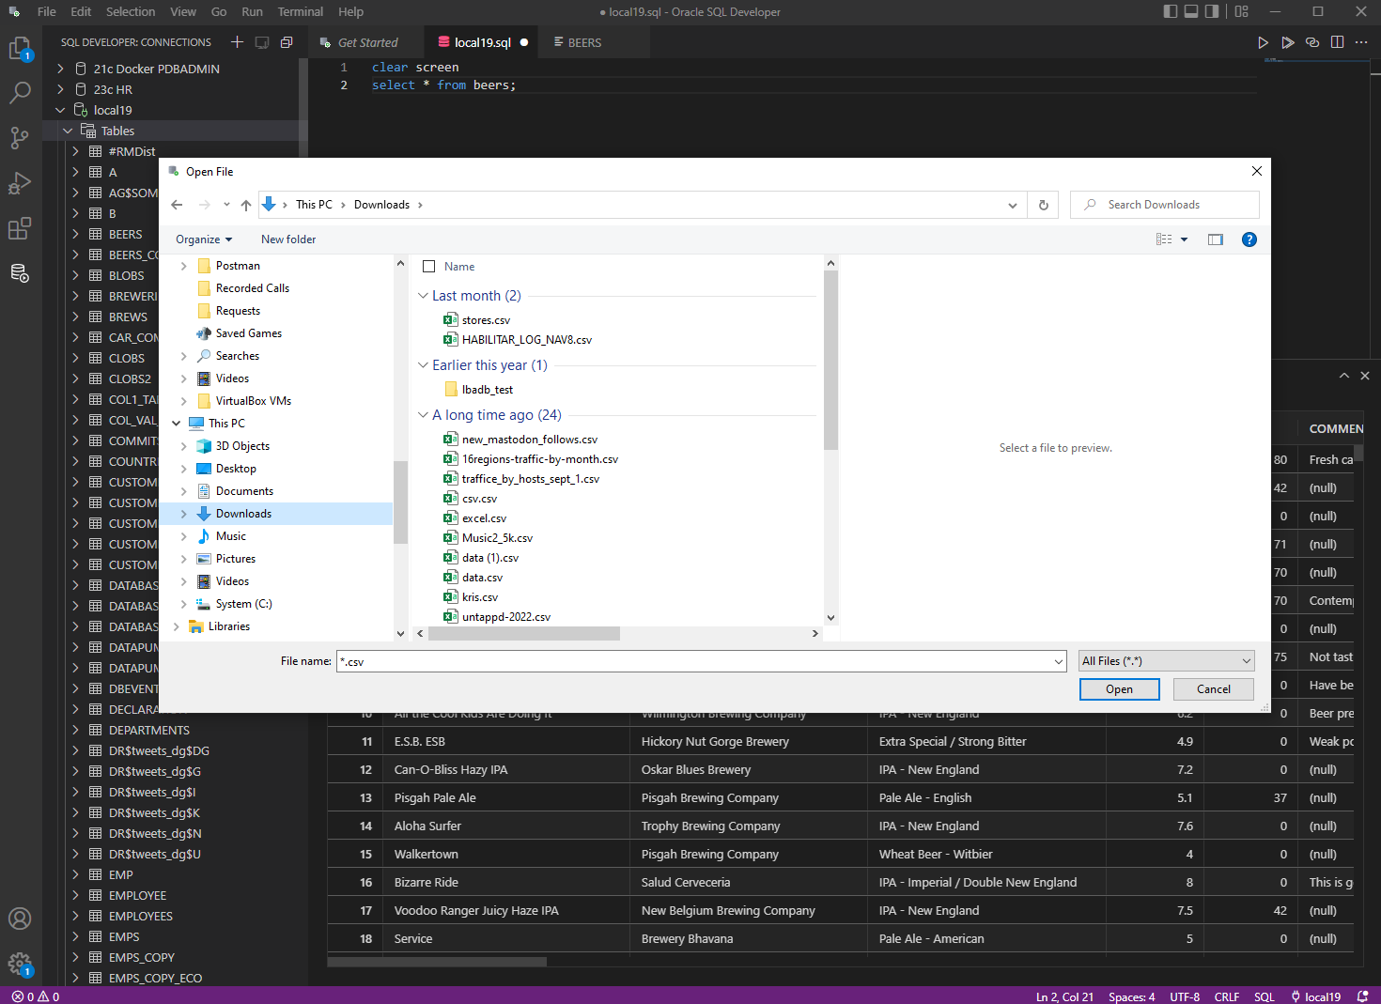Image resolution: width=1381 pixels, height=1004 pixels.
Task: Click Downloads in the breadcrumb path
Action: 381,205
